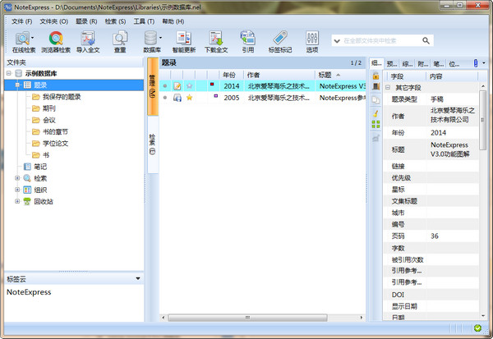Expand the 检索 tree node

pos(17,178)
